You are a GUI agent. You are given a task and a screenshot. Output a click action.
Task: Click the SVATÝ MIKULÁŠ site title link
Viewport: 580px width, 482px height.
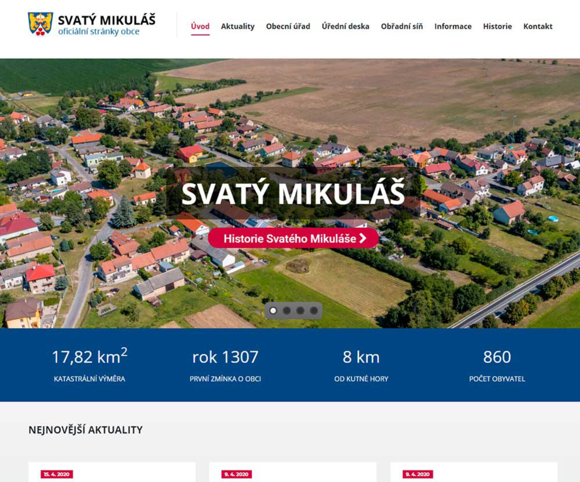tap(107, 20)
